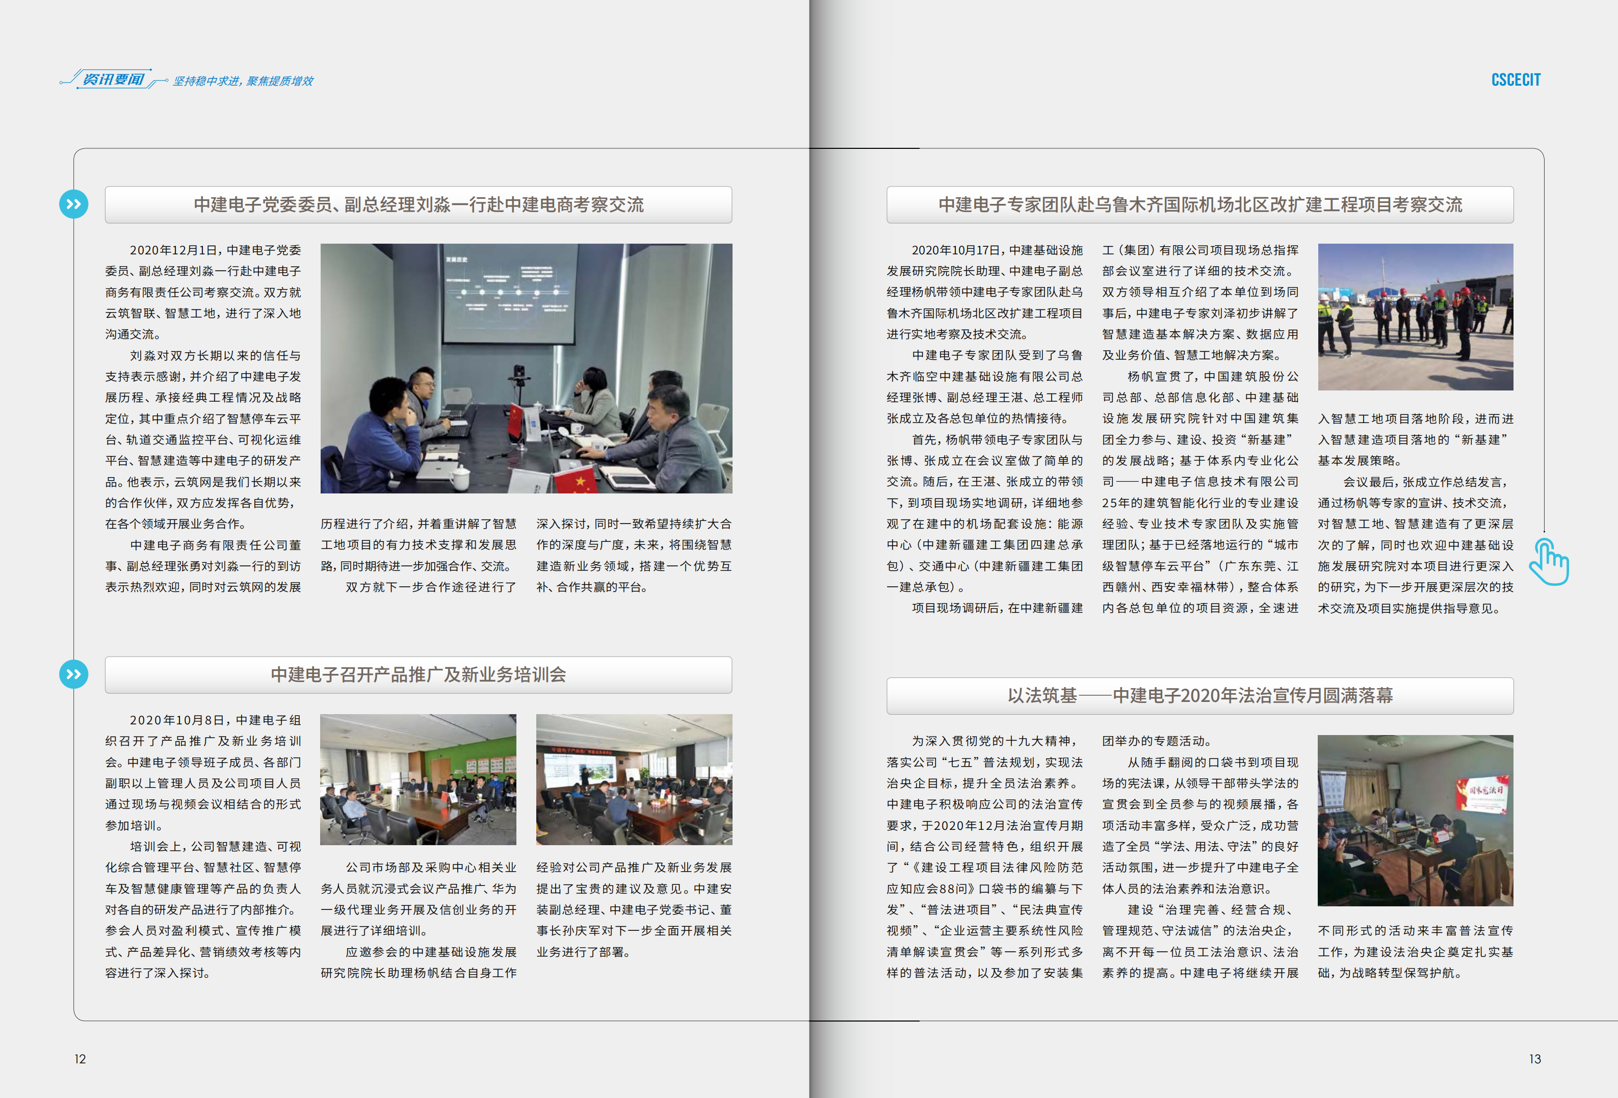Screen dimensions: 1618x1098
Task: Click the text 刘淼对双方长期以来的信任与
Action: (216, 356)
